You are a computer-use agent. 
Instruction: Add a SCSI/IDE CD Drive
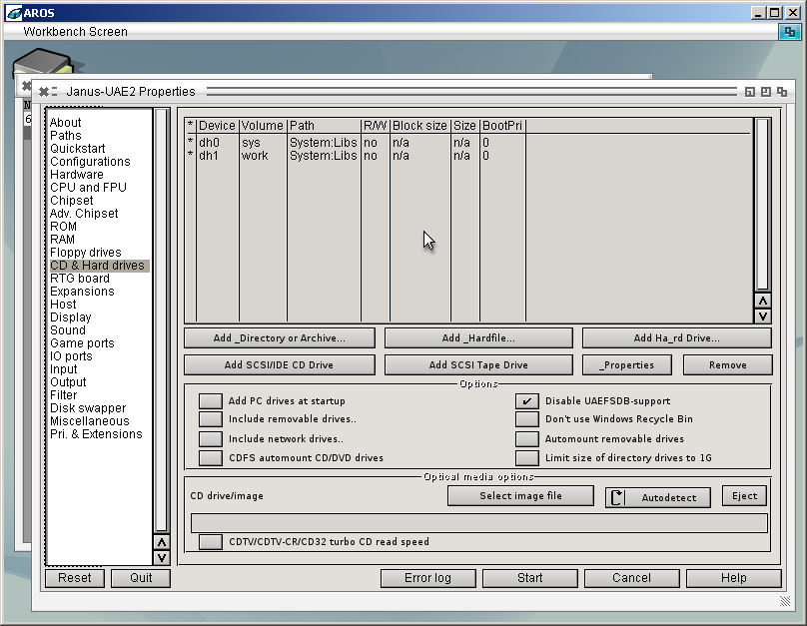[x=280, y=364]
